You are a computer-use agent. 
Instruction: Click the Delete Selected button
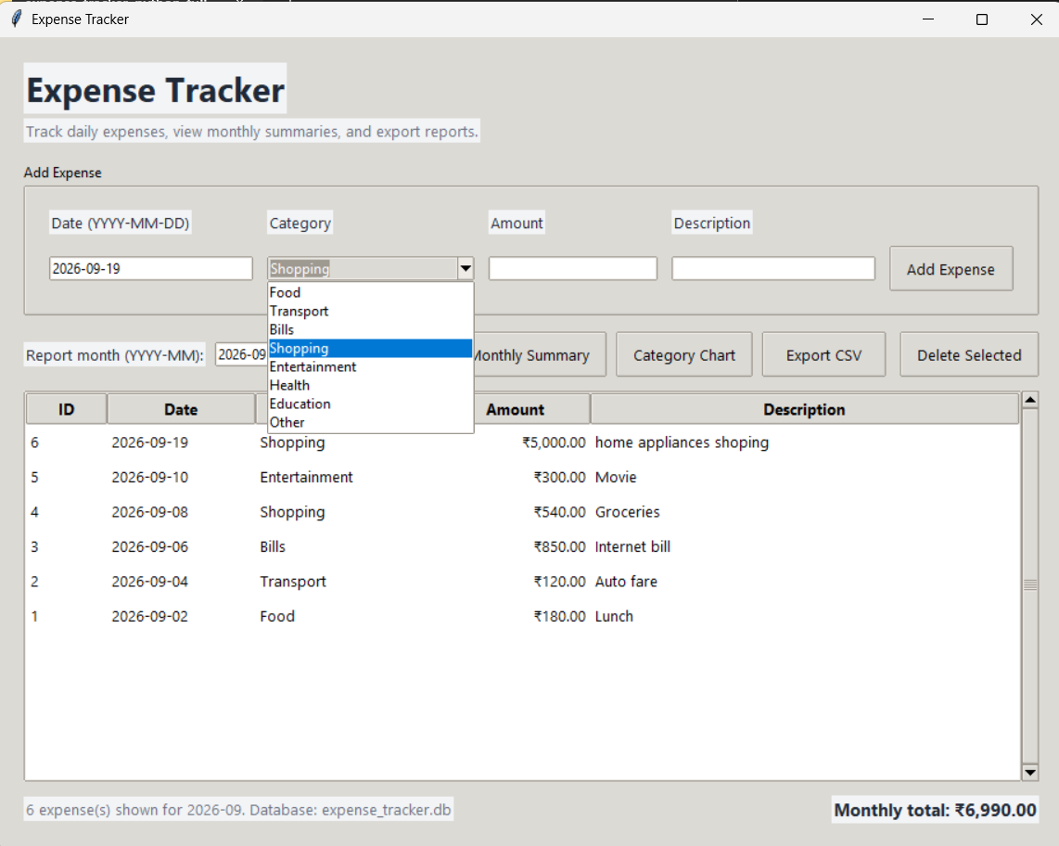click(x=969, y=354)
